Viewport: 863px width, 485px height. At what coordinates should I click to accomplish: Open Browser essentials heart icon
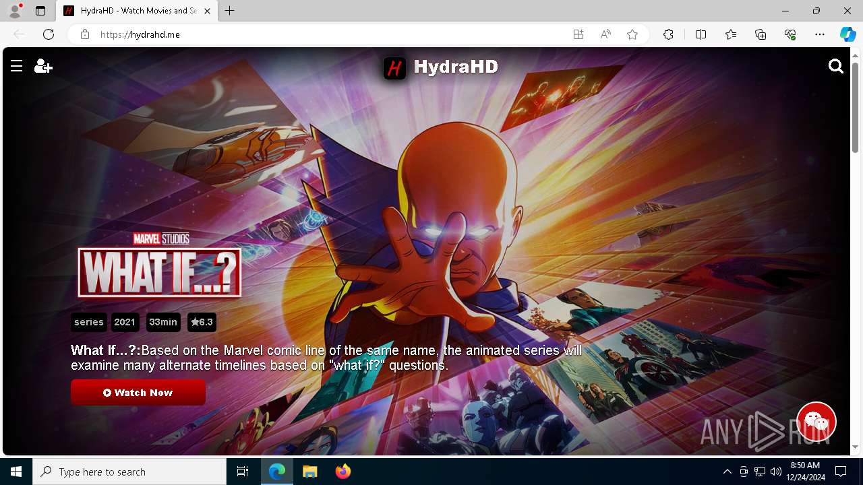[x=790, y=34]
